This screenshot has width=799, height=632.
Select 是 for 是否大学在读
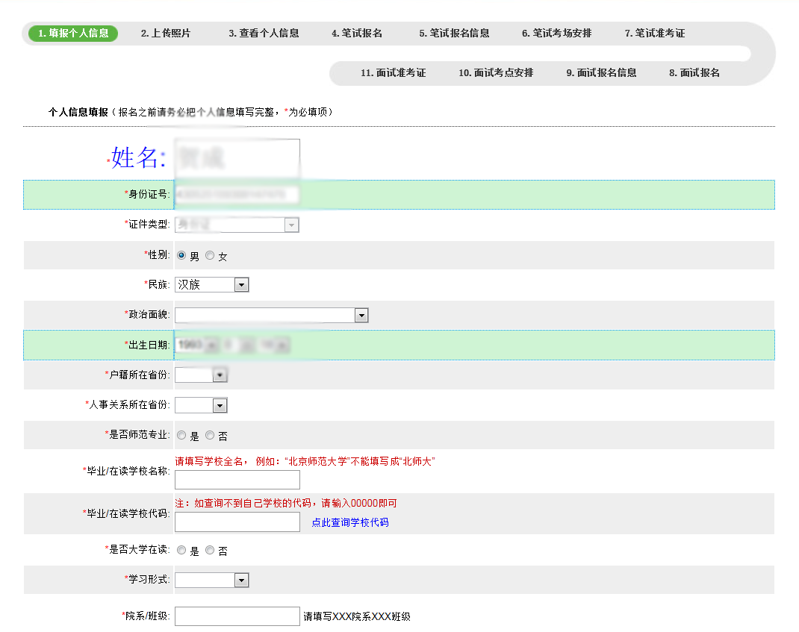[x=181, y=551]
